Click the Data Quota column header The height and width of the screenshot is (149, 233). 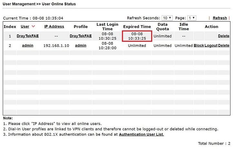[163, 26]
